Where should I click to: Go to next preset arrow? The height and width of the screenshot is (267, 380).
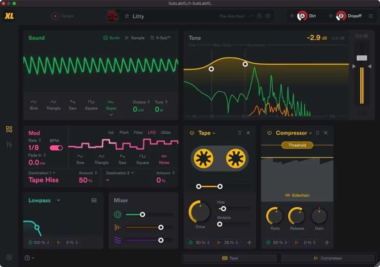(x=268, y=16)
